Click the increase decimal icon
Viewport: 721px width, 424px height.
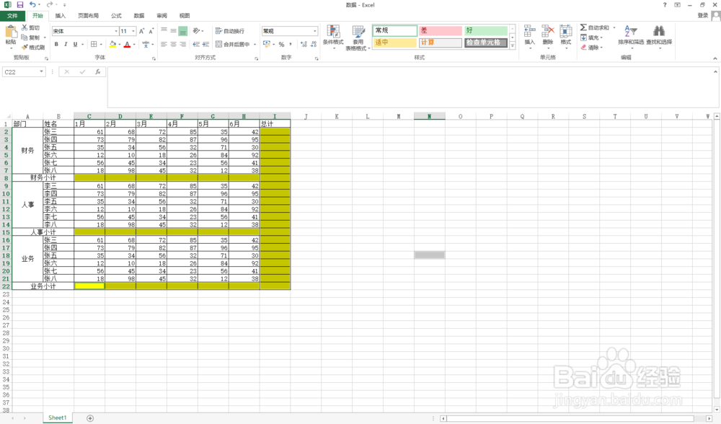(304, 44)
